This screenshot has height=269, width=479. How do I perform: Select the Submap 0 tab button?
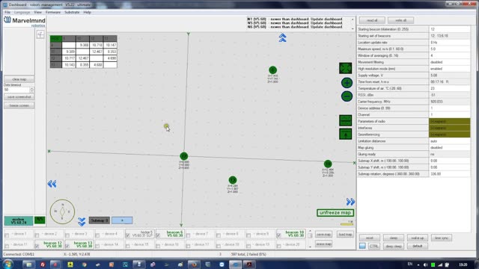(x=100, y=220)
